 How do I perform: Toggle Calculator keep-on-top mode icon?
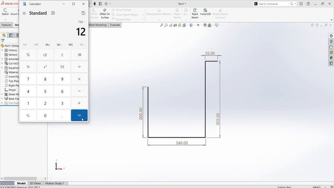point(53,13)
